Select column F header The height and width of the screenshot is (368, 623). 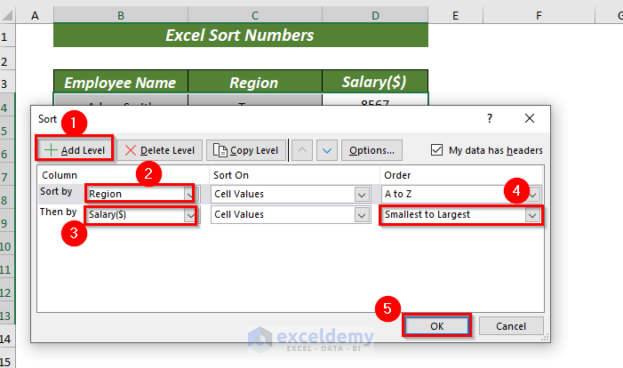tap(539, 15)
